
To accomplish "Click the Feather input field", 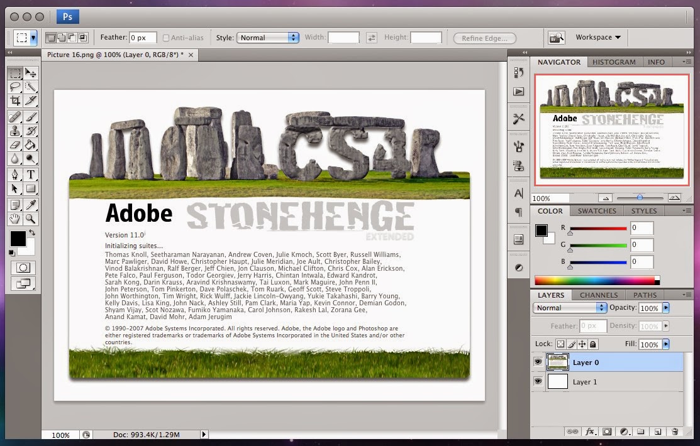I will (x=143, y=38).
